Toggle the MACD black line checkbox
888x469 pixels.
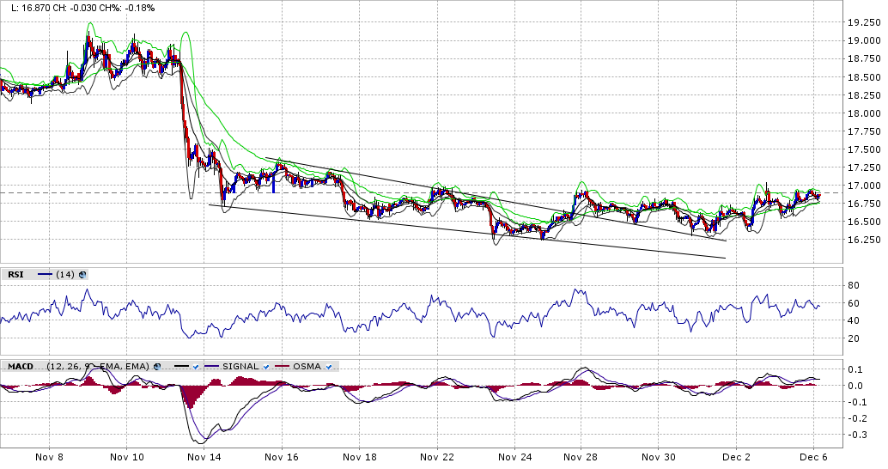[x=196, y=367]
